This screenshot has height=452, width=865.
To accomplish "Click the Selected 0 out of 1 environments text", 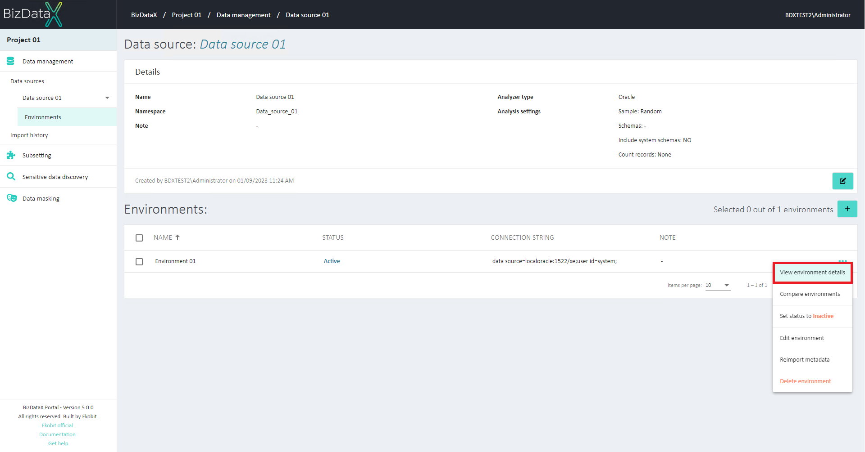I will click(773, 210).
